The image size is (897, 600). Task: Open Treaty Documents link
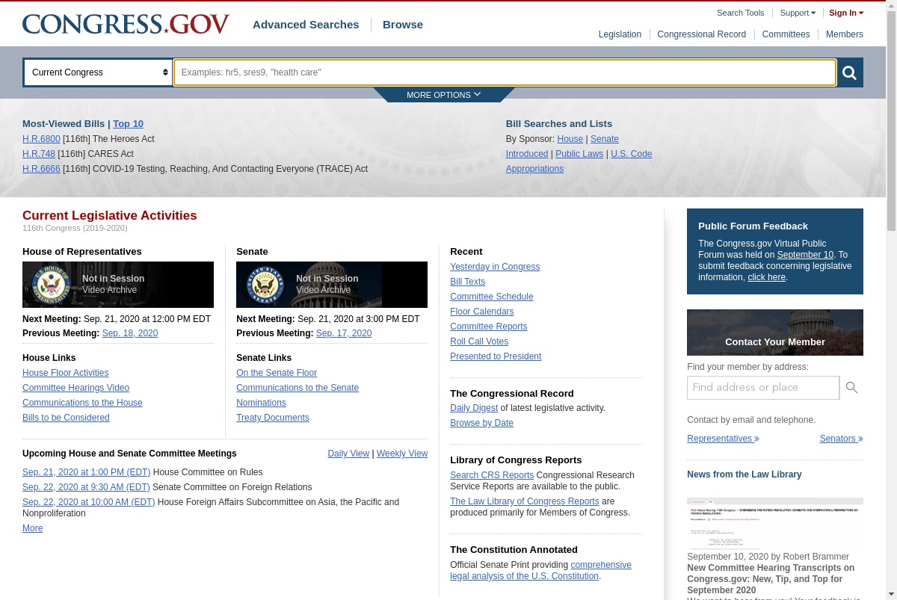[273, 418]
